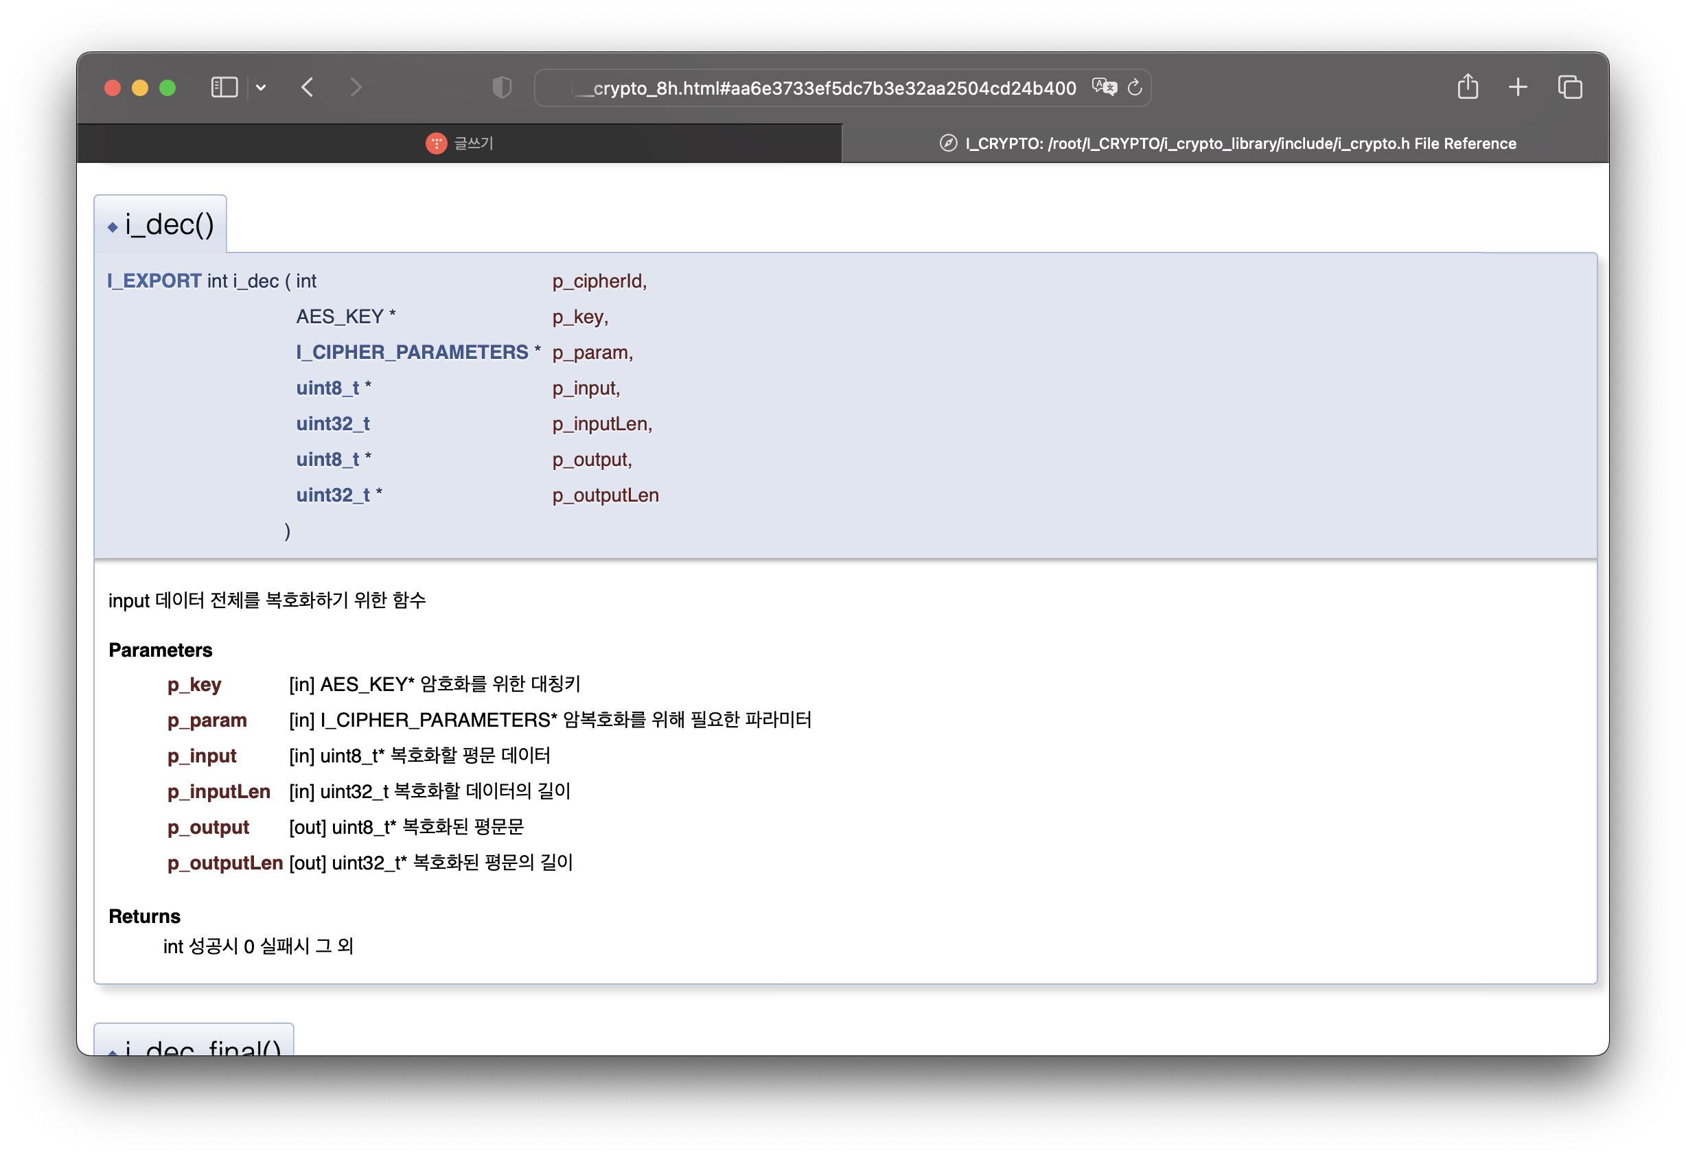Go back to the previous page
This screenshot has width=1686, height=1157.
coord(308,88)
